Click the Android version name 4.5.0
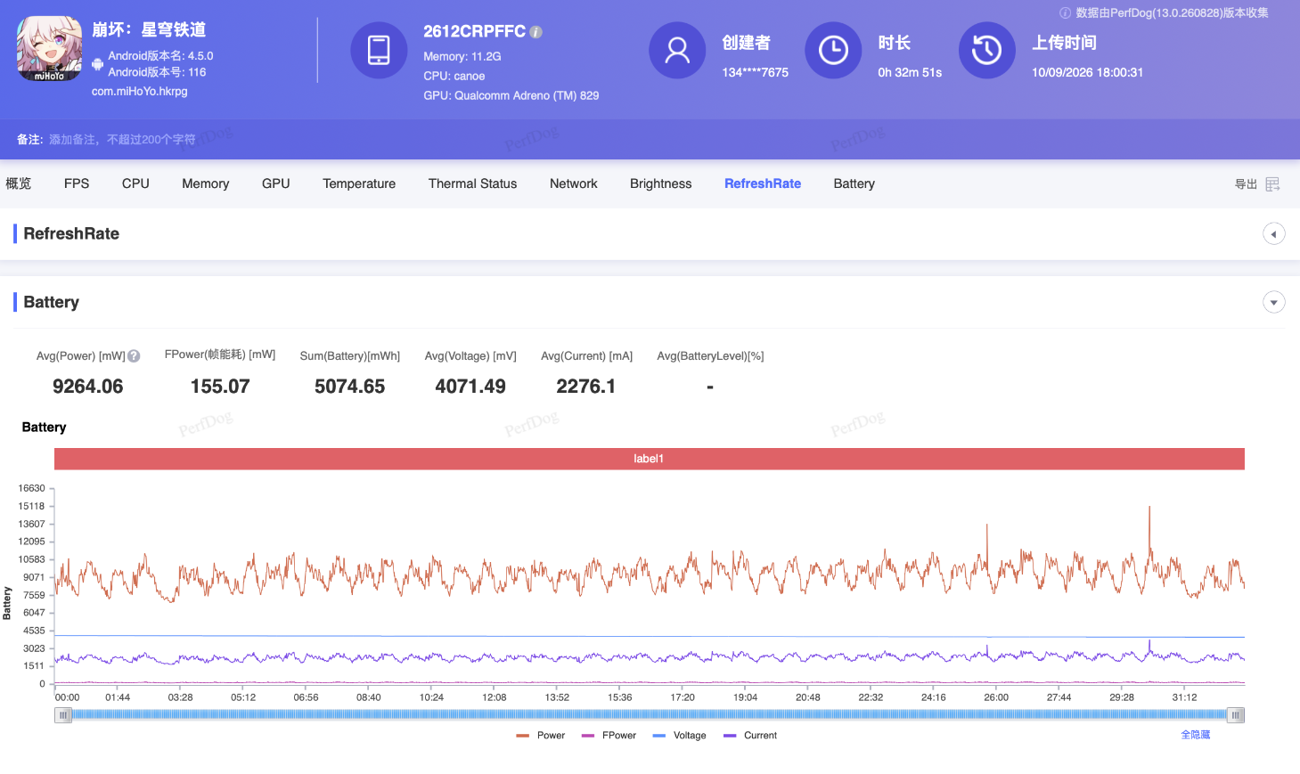Screen dimensions: 1300x774 [x=161, y=55]
